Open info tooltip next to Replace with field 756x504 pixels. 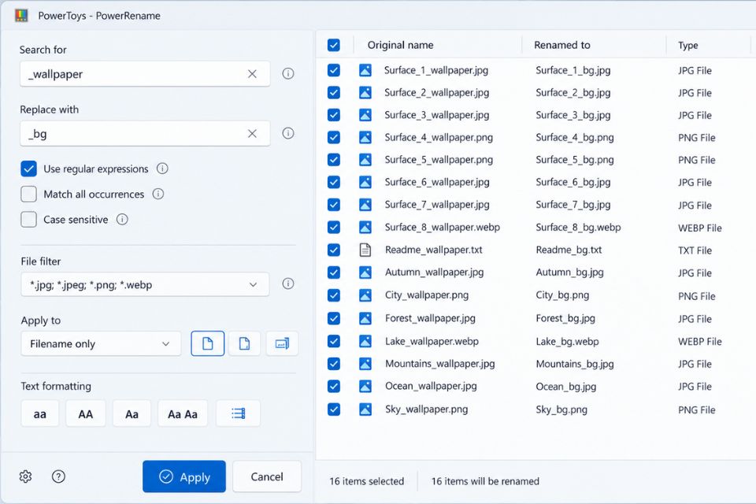click(288, 133)
